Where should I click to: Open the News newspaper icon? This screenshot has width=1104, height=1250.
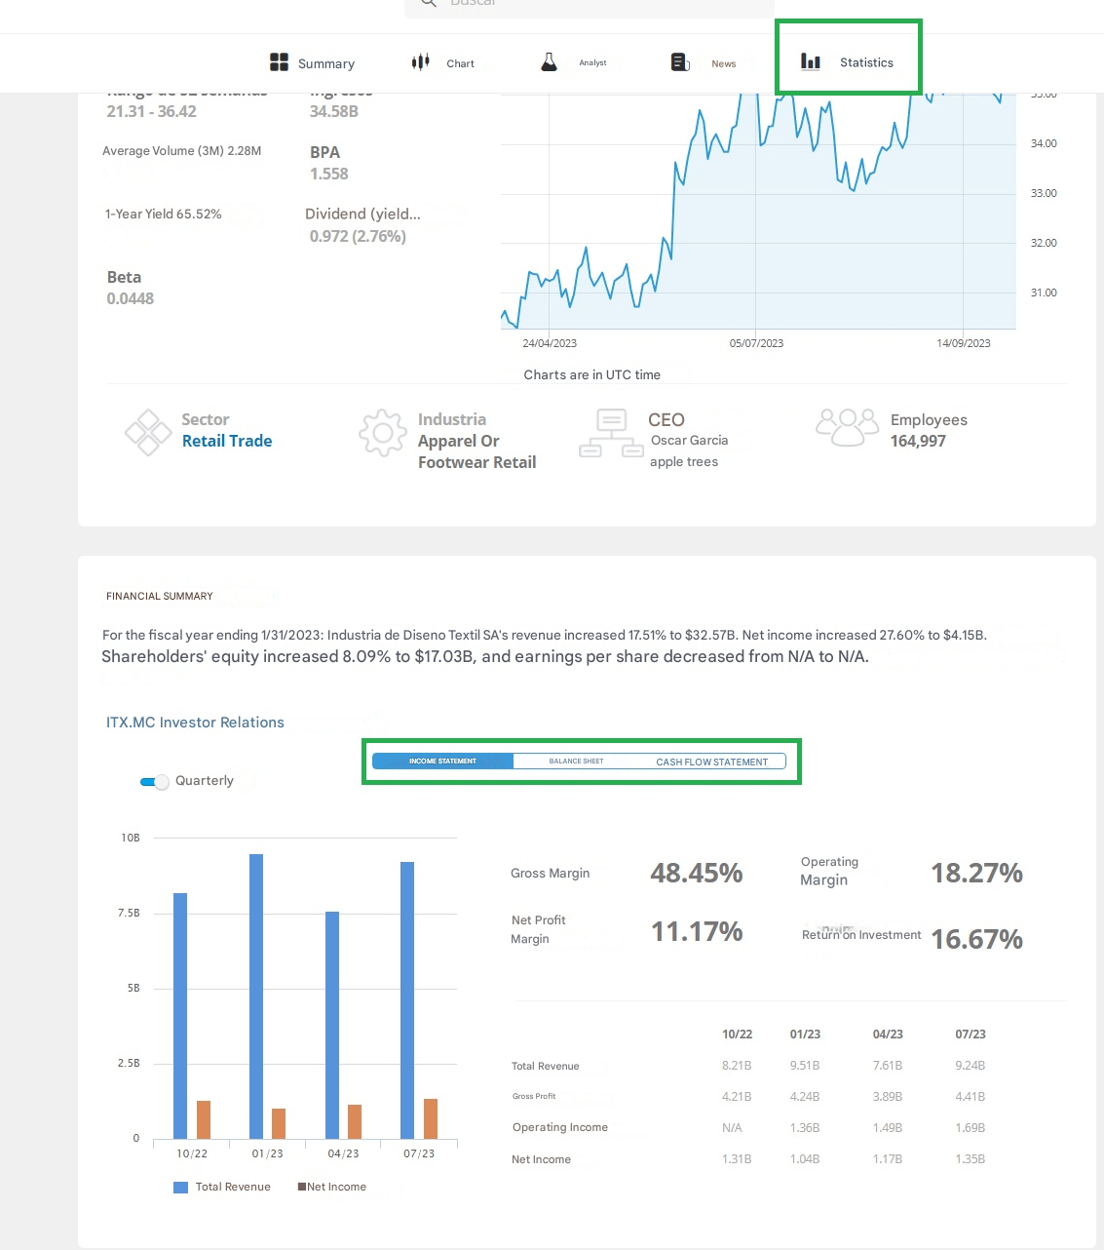point(679,60)
